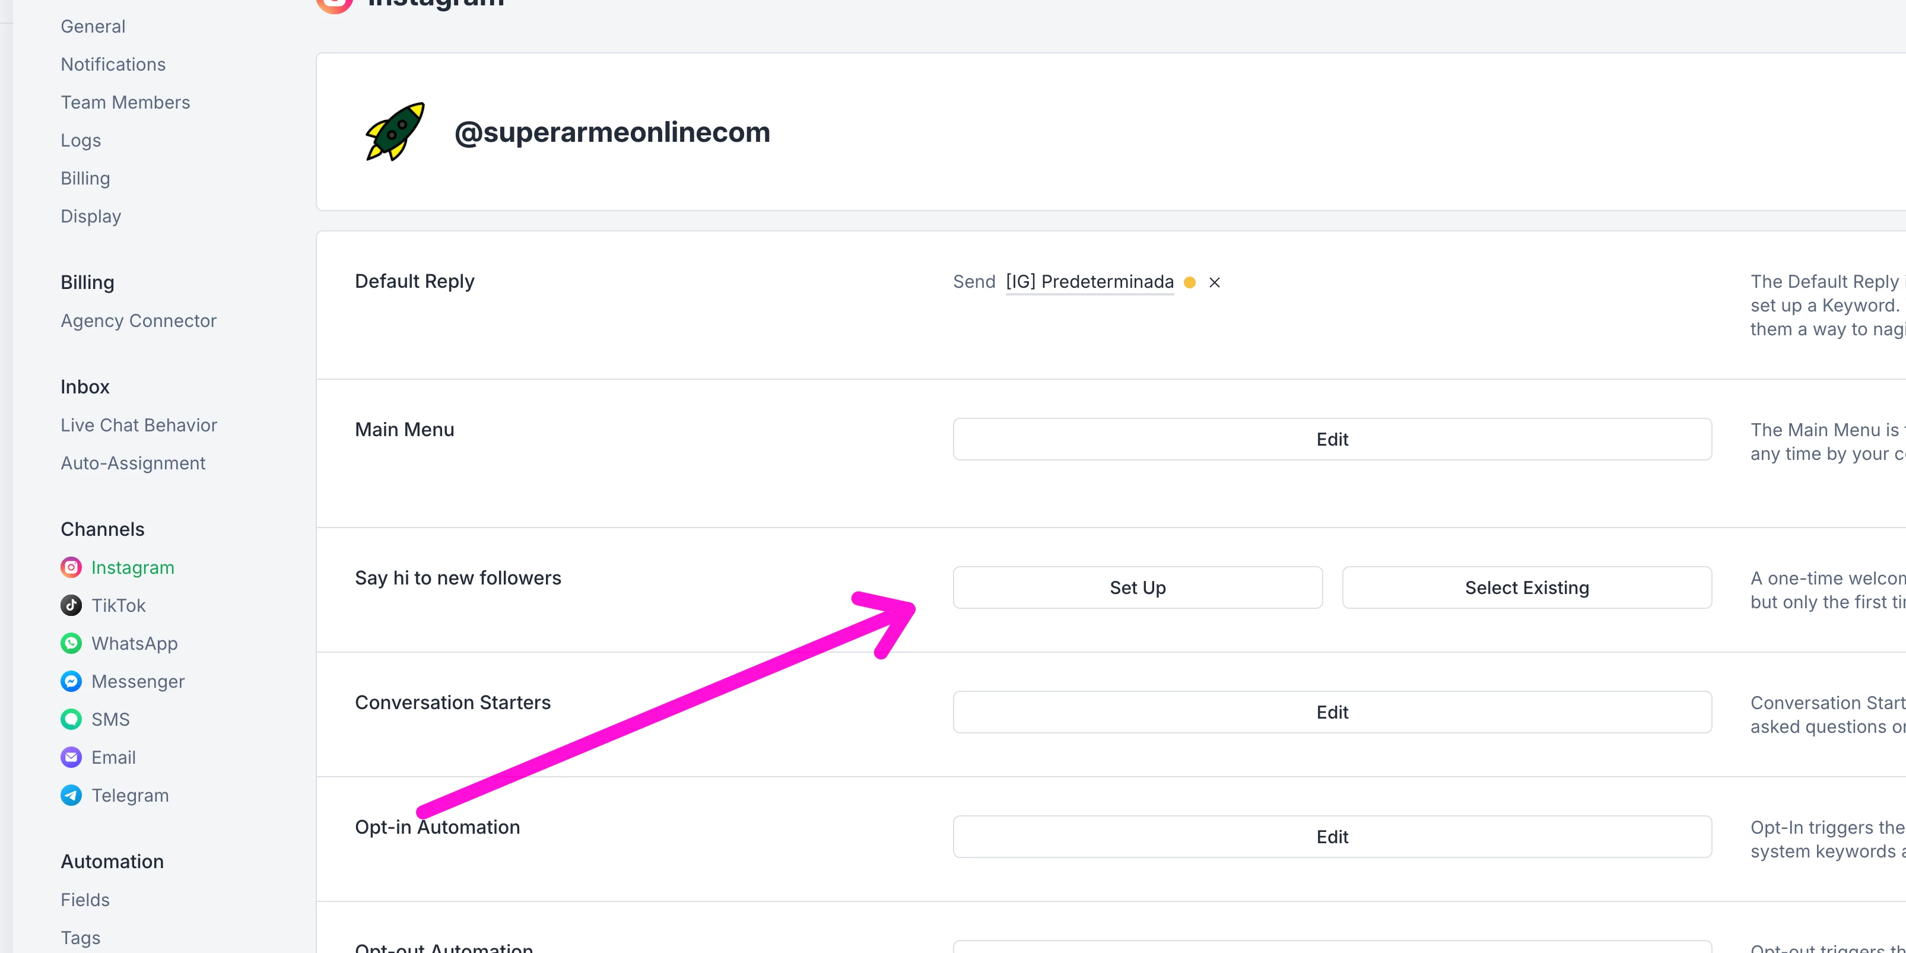The width and height of the screenshot is (1906, 953).
Task: Click the Email channel icon
Action: point(71,757)
